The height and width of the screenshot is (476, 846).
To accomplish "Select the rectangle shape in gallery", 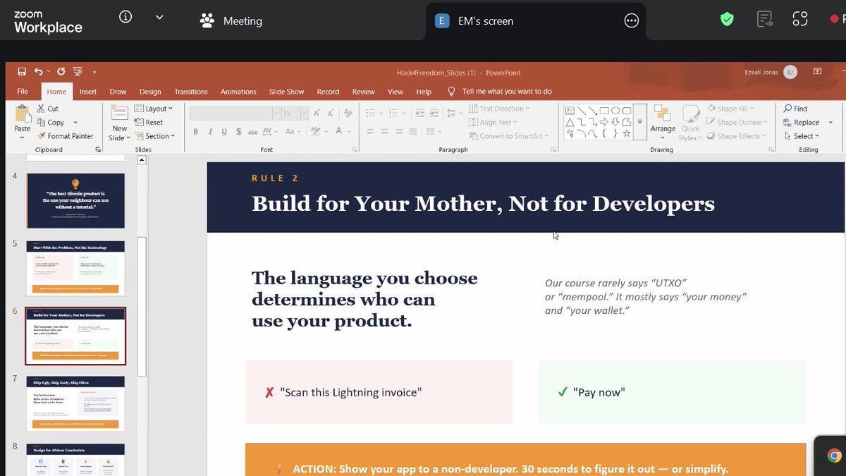I will (x=604, y=111).
